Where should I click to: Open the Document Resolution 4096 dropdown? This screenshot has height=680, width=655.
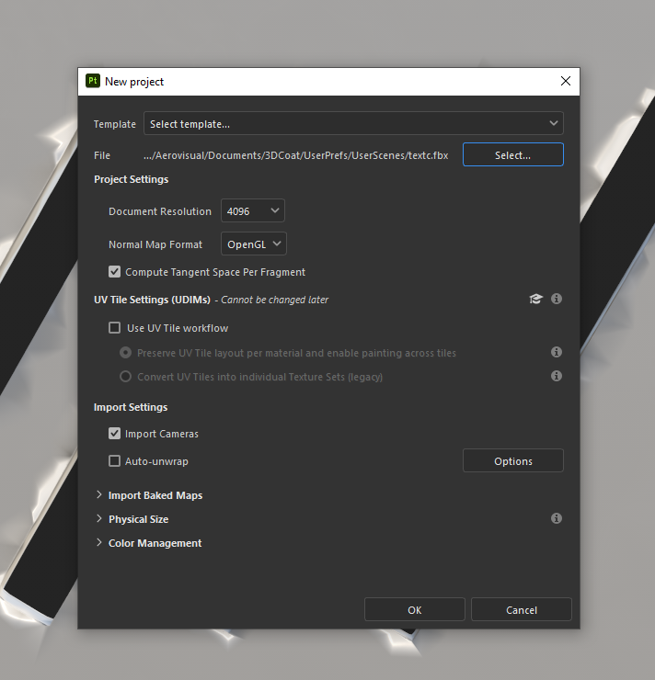coord(253,211)
